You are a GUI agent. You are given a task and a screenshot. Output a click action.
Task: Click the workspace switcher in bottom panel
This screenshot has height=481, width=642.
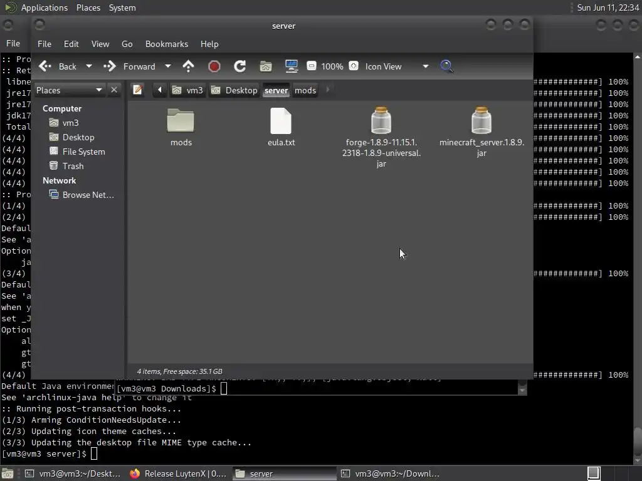594,473
